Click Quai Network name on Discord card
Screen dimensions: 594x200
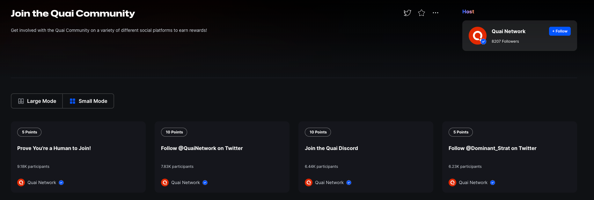click(x=329, y=182)
